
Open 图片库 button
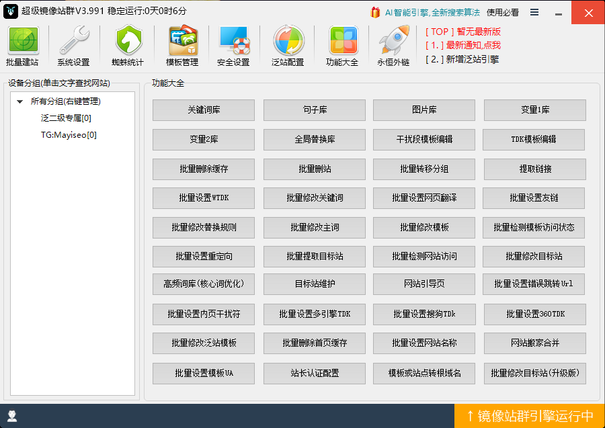424,110
